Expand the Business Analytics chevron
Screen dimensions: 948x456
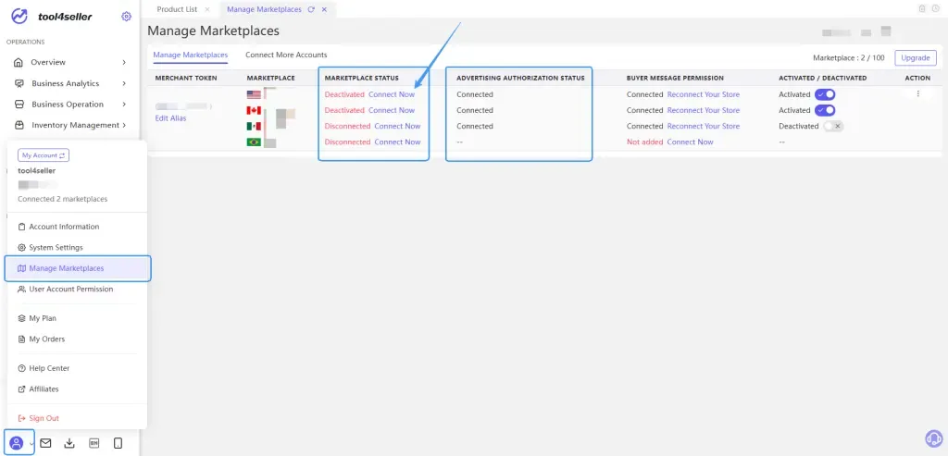pyautogui.click(x=124, y=83)
